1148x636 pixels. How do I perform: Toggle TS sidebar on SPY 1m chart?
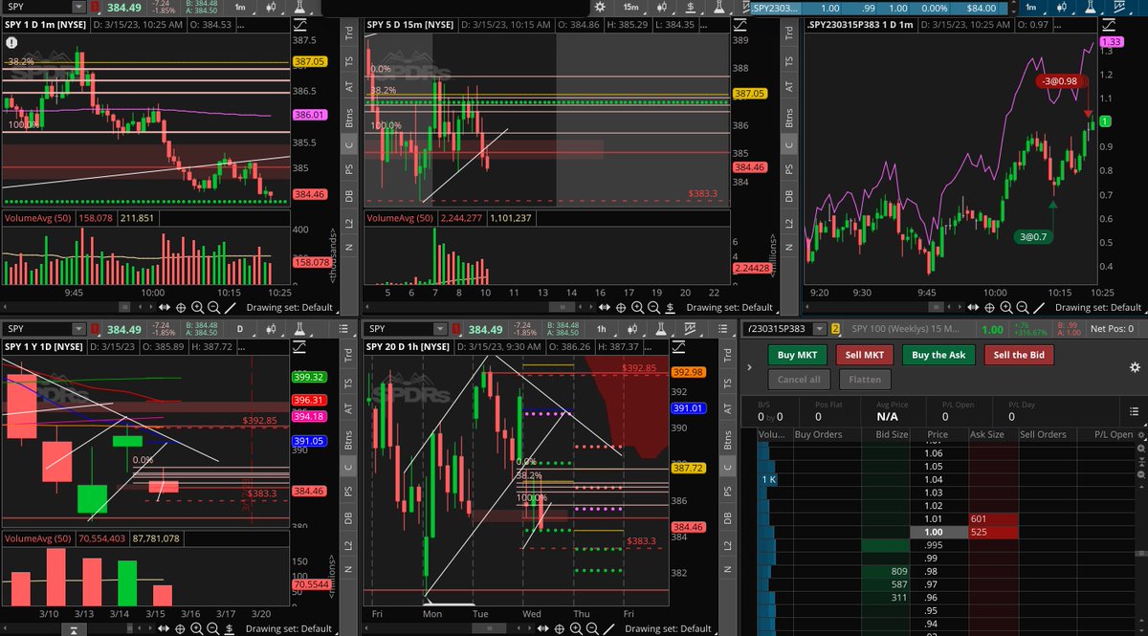pos(348,60)
